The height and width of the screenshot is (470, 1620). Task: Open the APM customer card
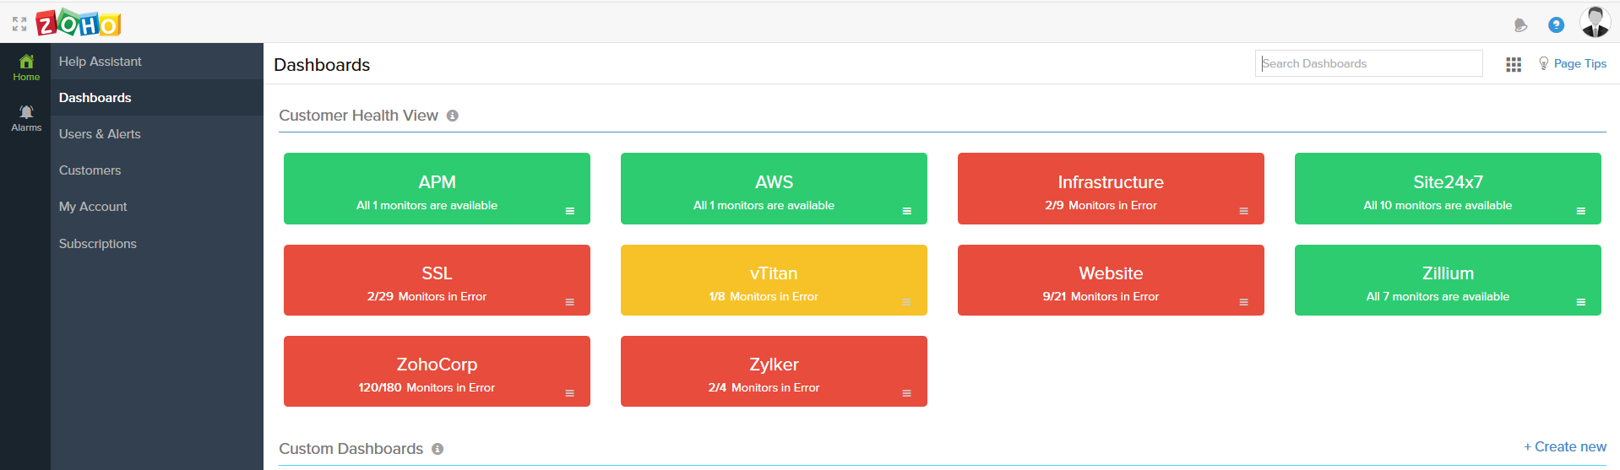pyautogui.click(x=437, y=188)
